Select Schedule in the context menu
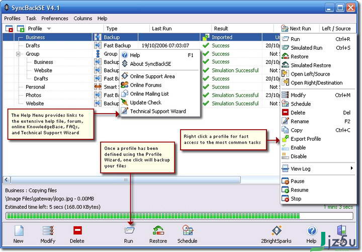Screen dimensions: 362x252 (318, 104)
